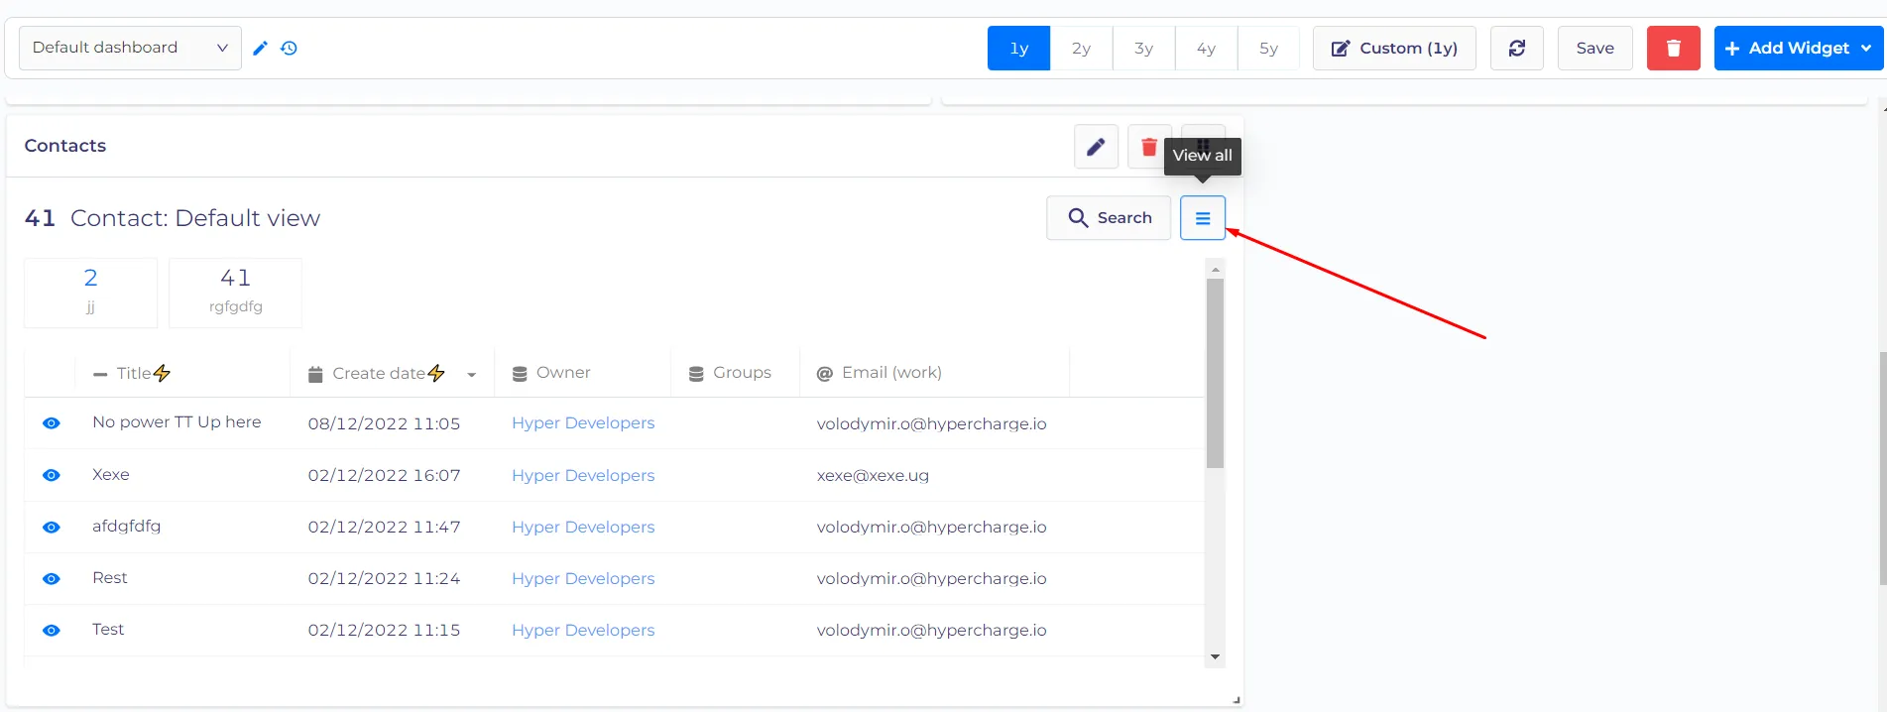The image size is (1887, 712).
Task: Open Hyper Developers link in afdgfdfg row
Action: pos(583,527)
